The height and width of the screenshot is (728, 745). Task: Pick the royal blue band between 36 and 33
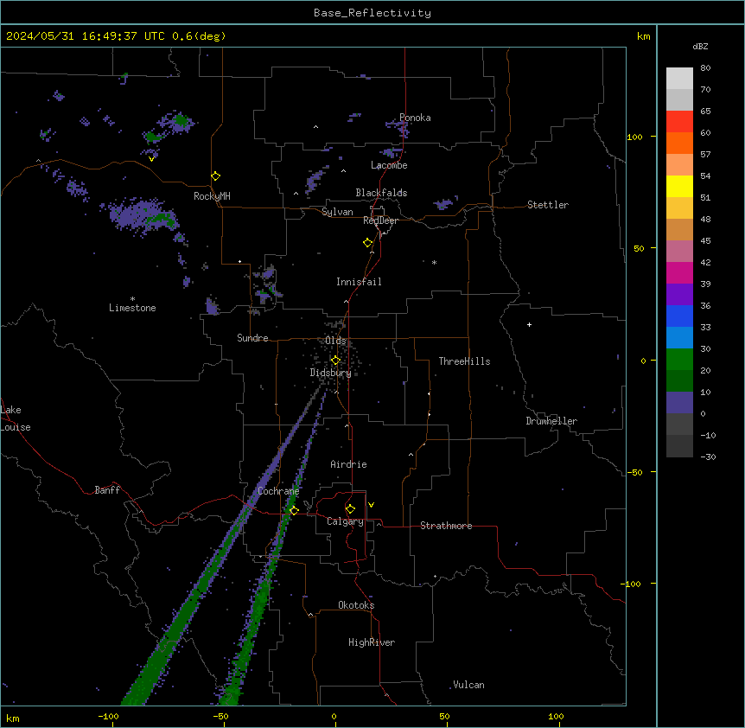point(679,316)
